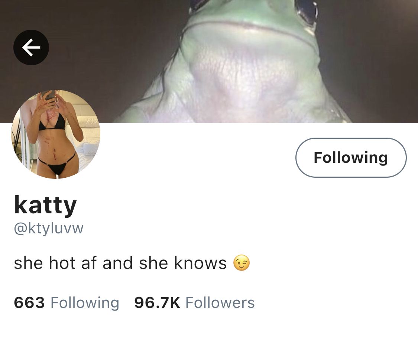Open the 663 Following list

[x=67, y=303]
